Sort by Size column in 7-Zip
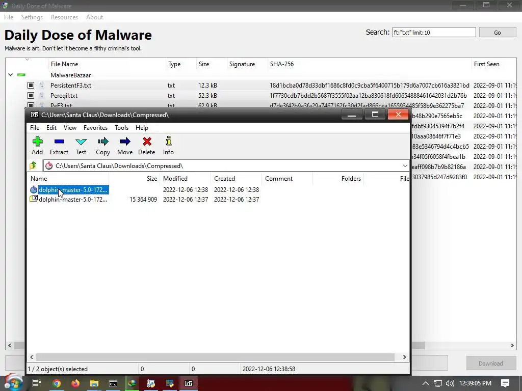Viewport: 522px width, 391px height. click(135, 179)
